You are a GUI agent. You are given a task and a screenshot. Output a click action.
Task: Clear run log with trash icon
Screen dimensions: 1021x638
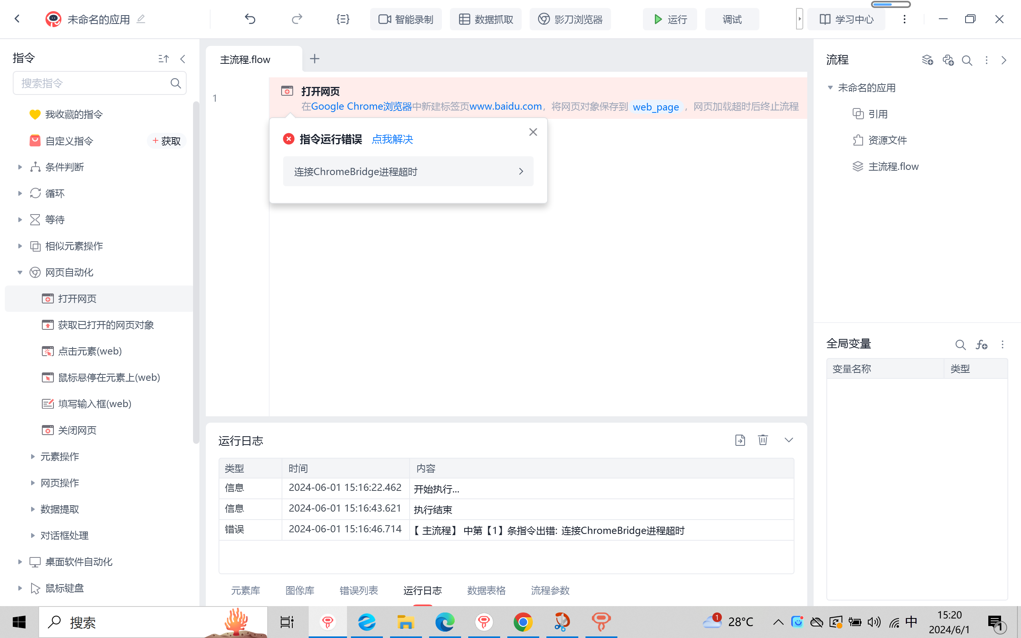click(763, 440)
